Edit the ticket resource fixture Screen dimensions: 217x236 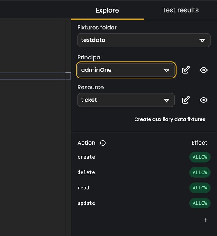pyautogui.click(x=186, y=100)
